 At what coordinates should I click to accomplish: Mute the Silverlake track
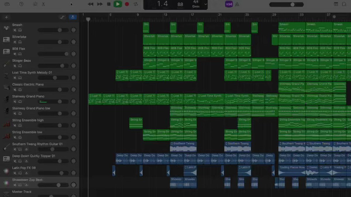coord(14,42)
